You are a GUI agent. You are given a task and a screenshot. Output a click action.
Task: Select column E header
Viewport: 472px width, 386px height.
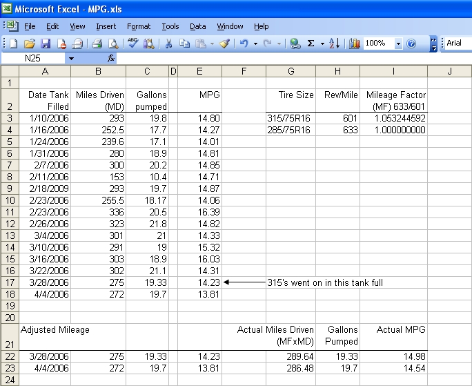tap(199, 71)
